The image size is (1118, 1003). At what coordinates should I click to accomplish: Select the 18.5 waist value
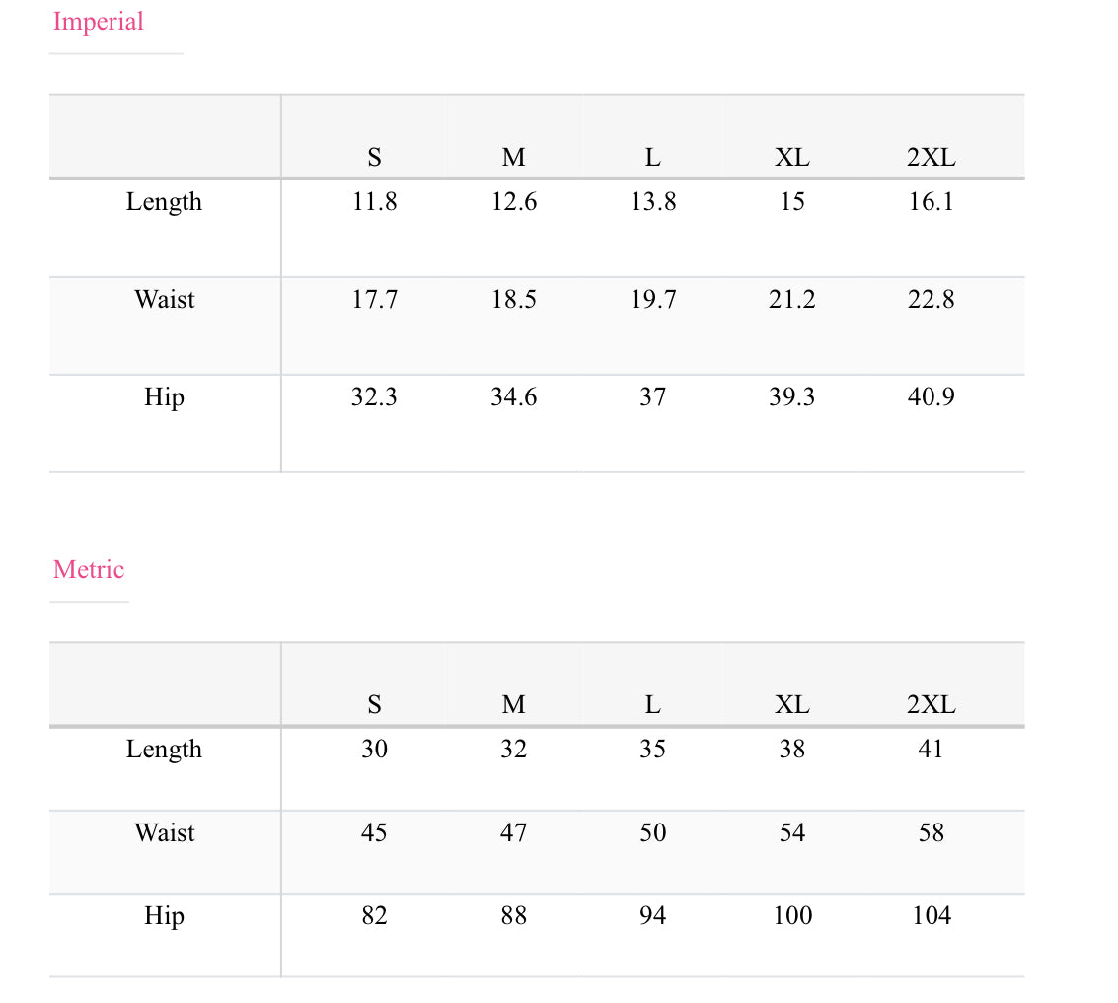(x=513, y=300)
